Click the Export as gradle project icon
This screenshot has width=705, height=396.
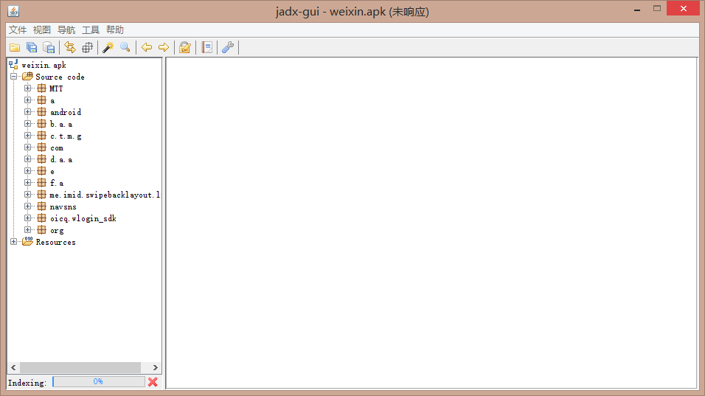pos(49,47)
